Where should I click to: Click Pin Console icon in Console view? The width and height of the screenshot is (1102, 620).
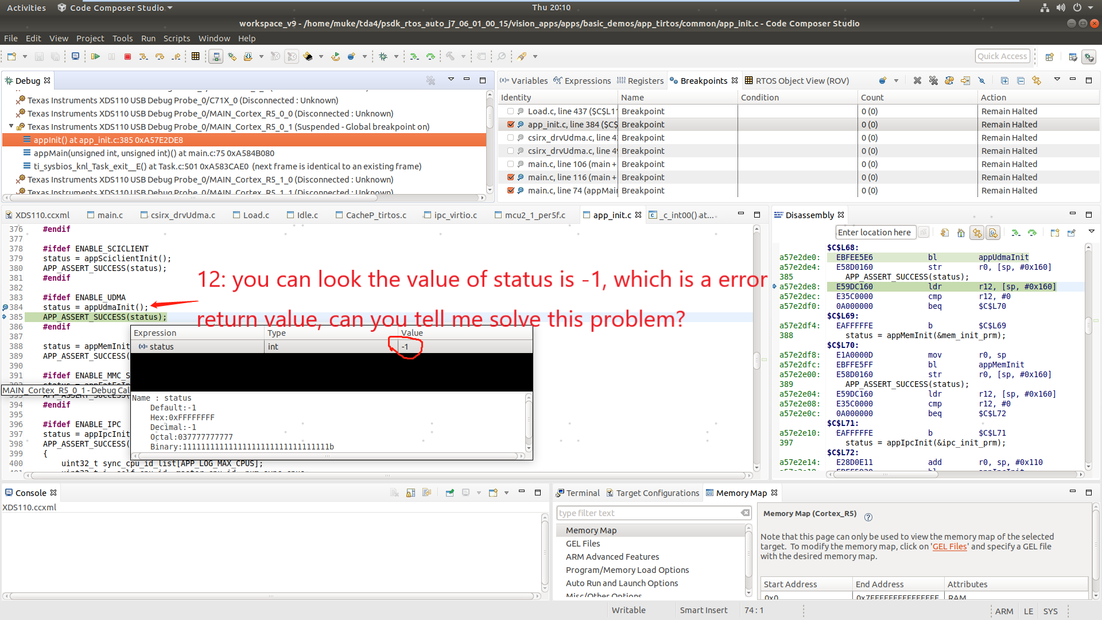pyautogui.click(x=449, y=493)
